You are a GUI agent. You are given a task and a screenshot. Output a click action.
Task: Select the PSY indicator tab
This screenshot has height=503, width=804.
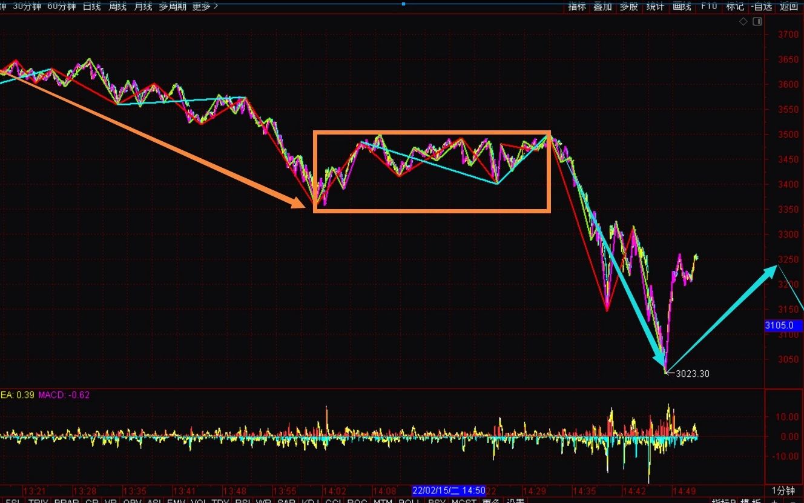click(x=437, y=501)
